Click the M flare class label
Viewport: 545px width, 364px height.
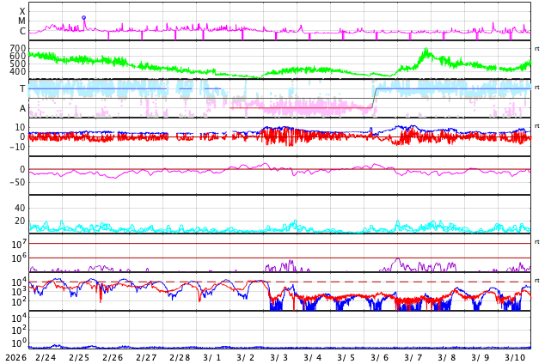click(22, 21)
